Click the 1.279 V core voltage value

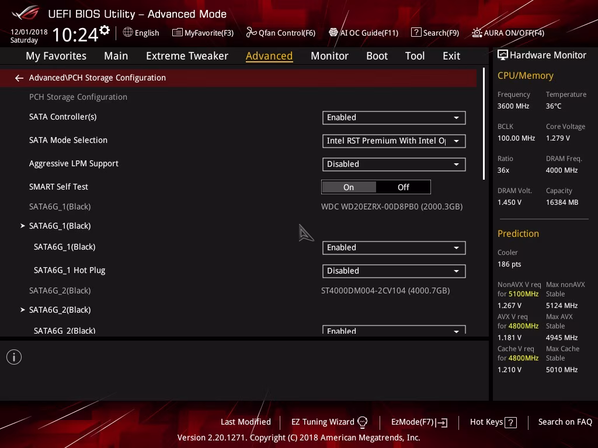(558, 138)
